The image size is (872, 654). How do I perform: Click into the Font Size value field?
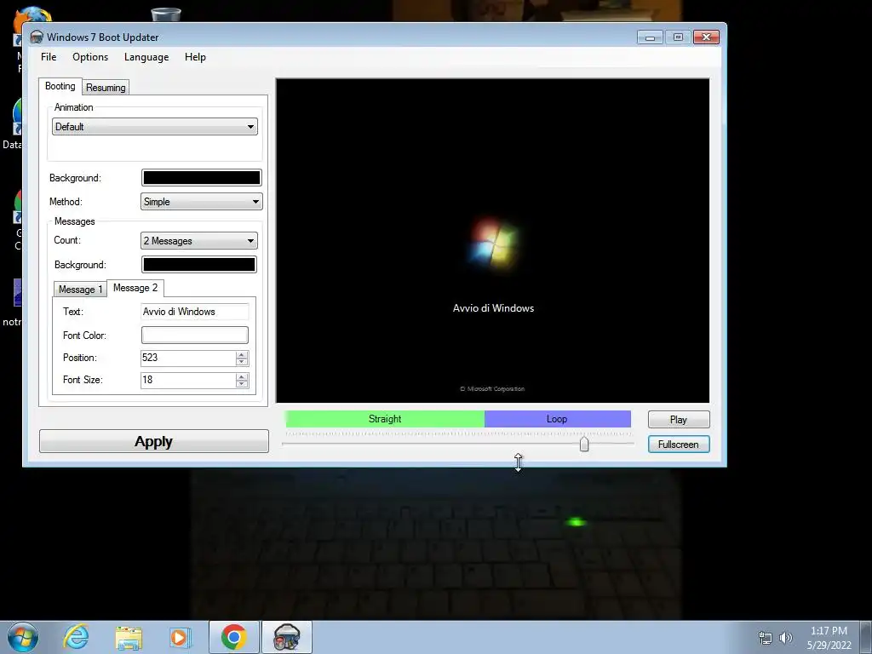(x=188, y=380)
